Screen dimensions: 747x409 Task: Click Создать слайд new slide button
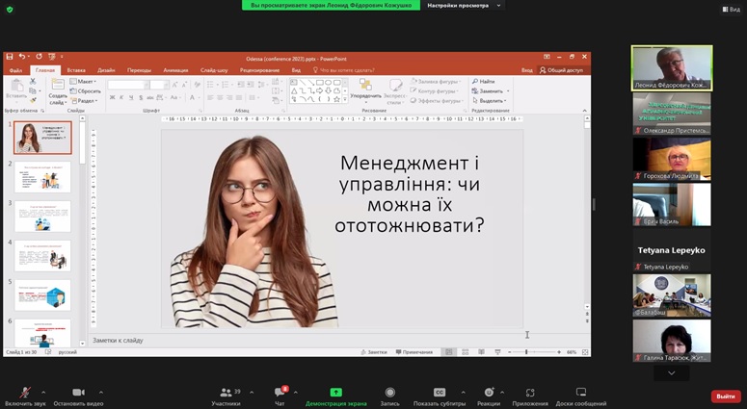pyautogui.click(x=58, y=91)
